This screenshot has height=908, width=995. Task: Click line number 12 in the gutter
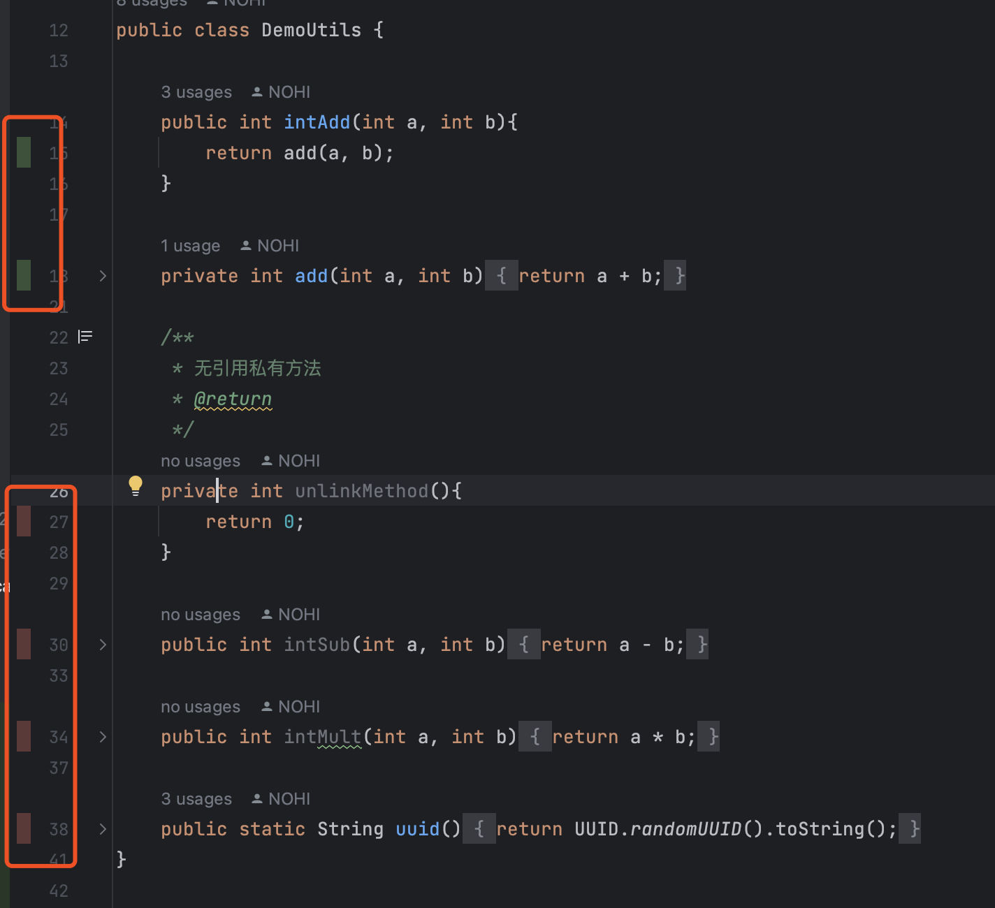(x=59, y=30)
